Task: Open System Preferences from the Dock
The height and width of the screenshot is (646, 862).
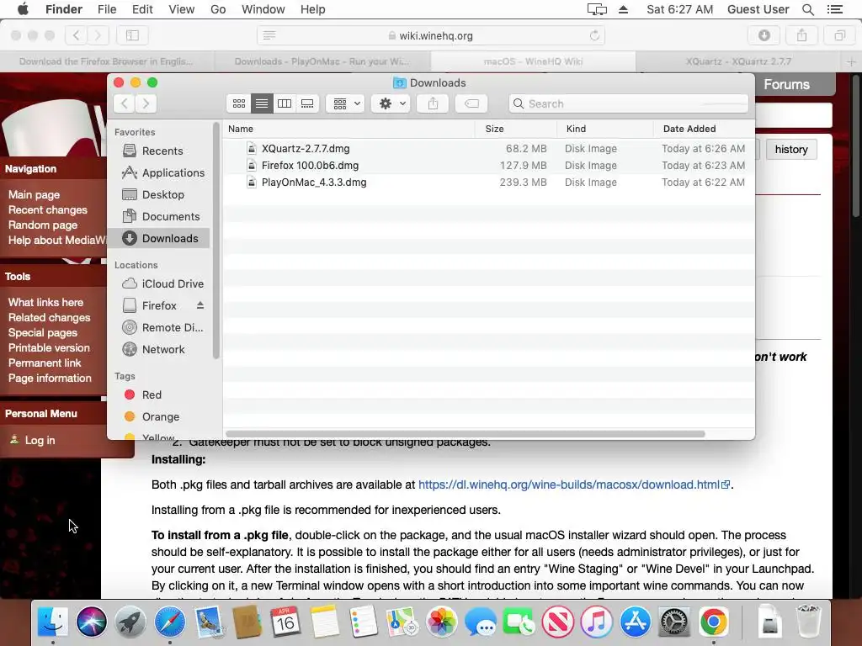Action: (x=674, y=622)
